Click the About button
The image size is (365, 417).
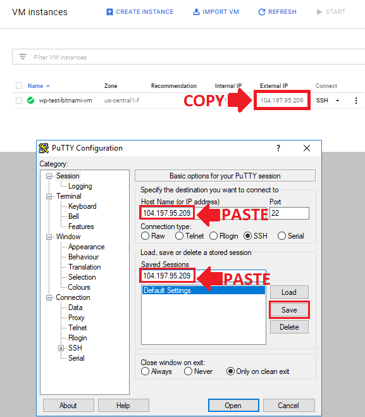pos(68,406)
